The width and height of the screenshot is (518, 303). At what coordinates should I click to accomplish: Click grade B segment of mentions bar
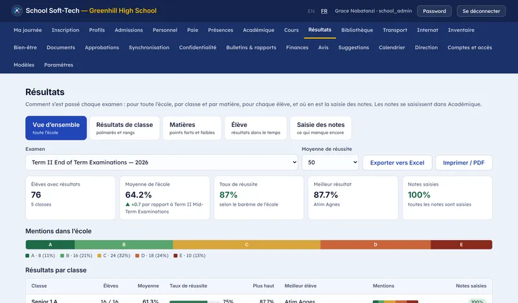pos(124,245)
